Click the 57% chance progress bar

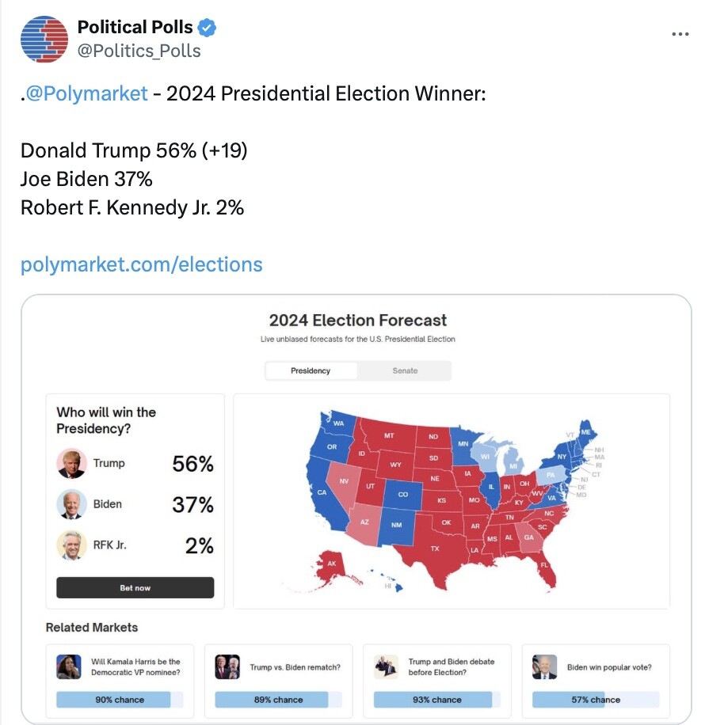[596, 700]
